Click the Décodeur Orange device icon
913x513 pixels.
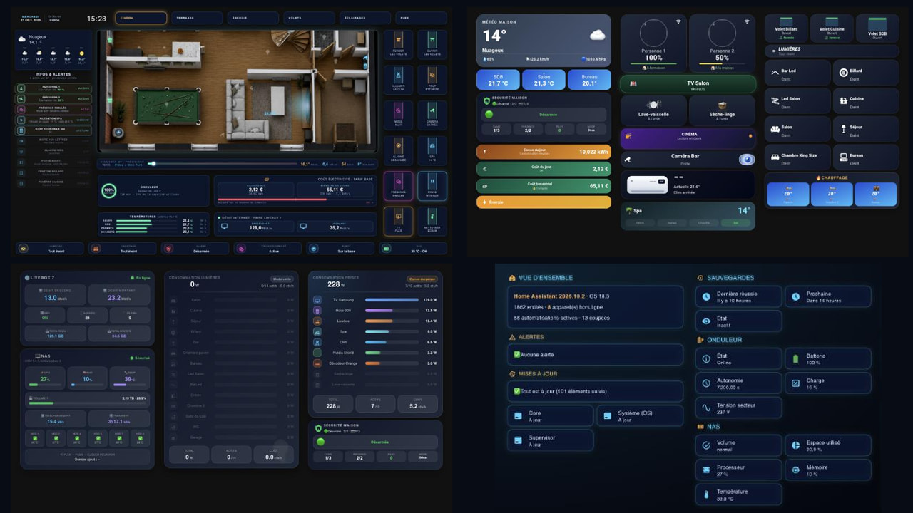tap(317, 363)
